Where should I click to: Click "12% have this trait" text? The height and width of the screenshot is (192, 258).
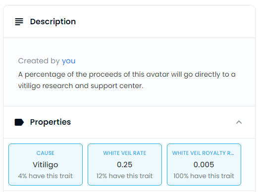(125, 176)
